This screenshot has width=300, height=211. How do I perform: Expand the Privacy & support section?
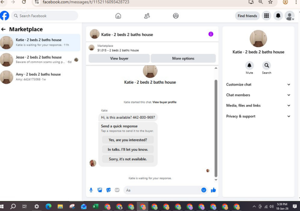[258, 116]
